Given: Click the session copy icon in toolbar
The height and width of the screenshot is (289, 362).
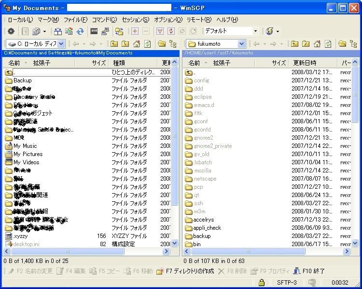Looking at the screenshot, I should pos(36,31).
